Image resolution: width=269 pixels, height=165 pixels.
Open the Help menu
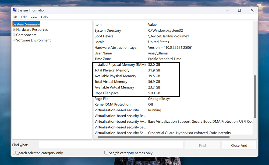pos(44,17)
